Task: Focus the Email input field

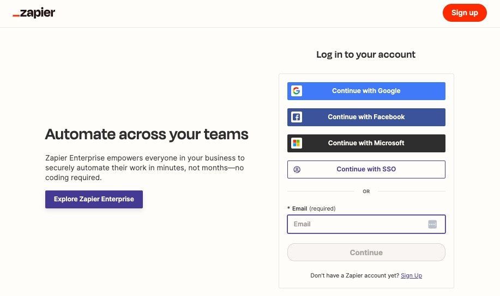Action: tap(357, 224)
